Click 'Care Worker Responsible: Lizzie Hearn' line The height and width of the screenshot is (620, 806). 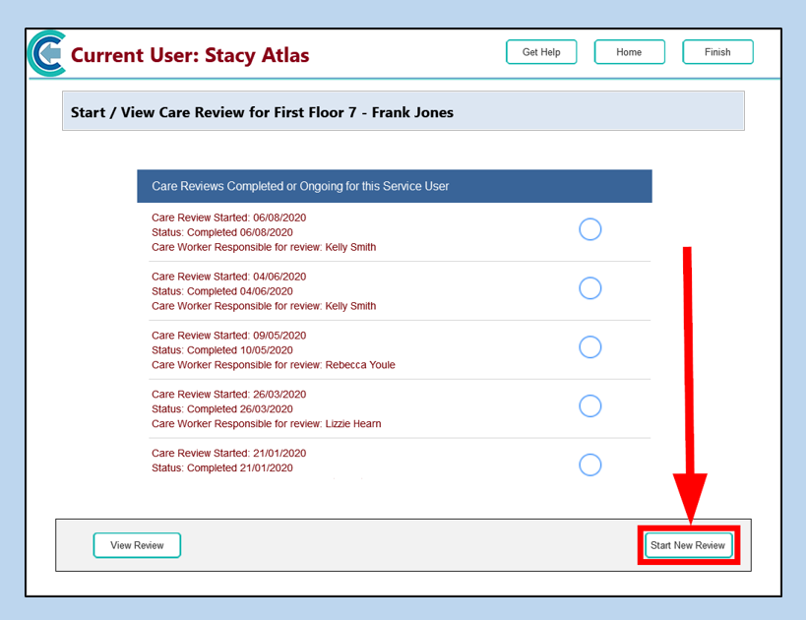(266, 424)
